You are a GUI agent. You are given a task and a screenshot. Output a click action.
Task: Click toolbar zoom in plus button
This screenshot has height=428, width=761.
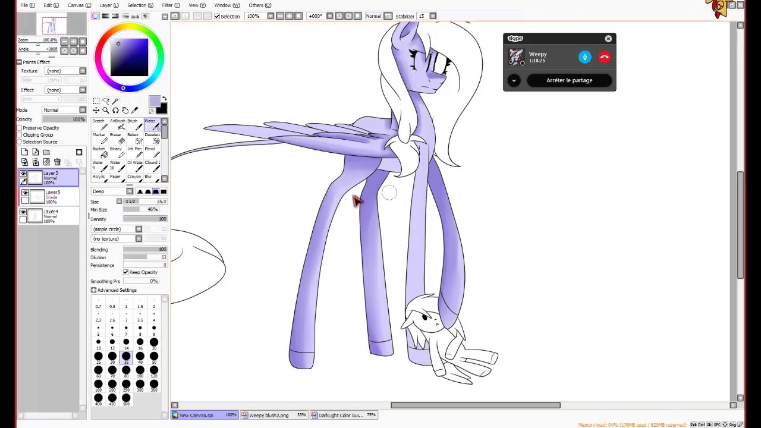[289, 16]
